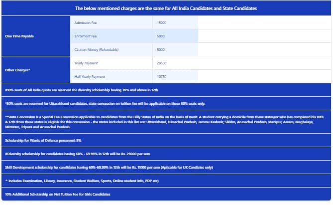This screenshot has height=205, width=333.
Task: Select the 5000 amount beside Enrolment Fee
Action: [x=161, y=36]
